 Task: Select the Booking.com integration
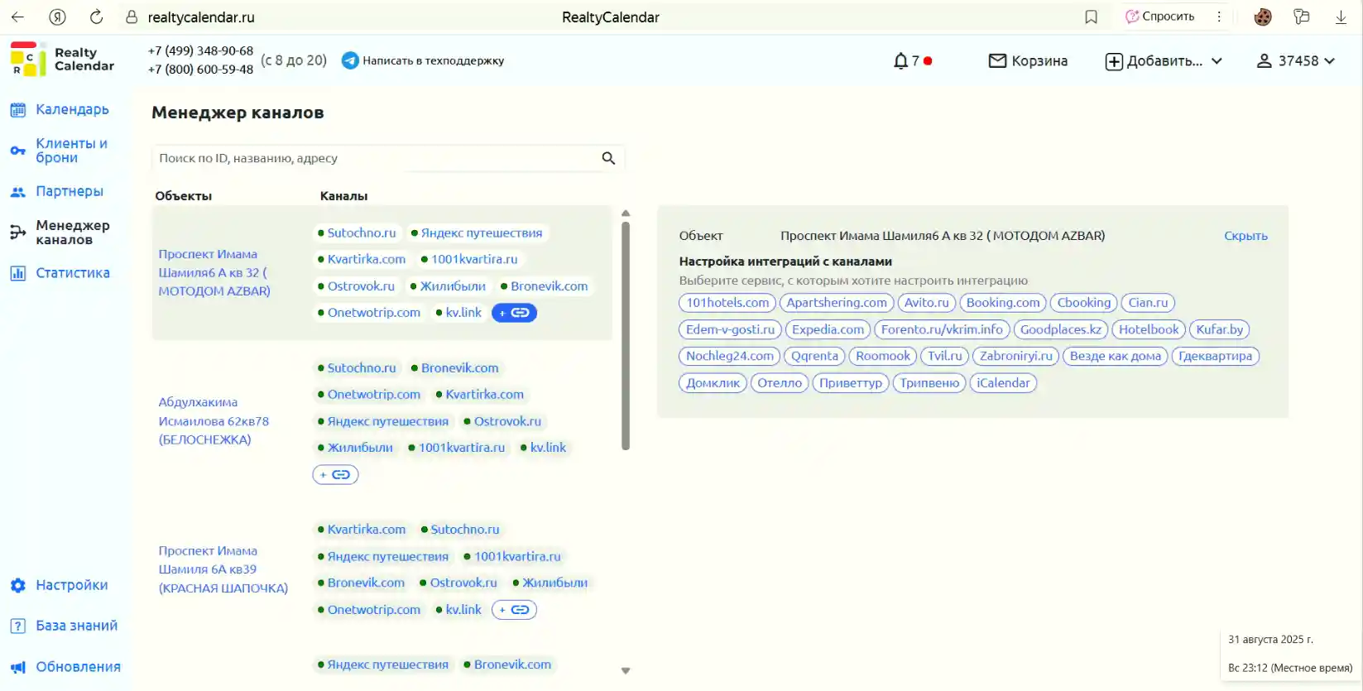1003,303
